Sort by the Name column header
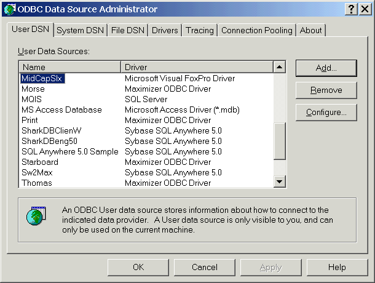375x283 pixels. pos(70,67)
